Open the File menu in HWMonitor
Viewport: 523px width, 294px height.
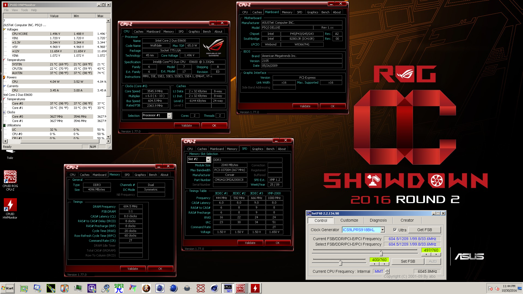tap(6, 10)
